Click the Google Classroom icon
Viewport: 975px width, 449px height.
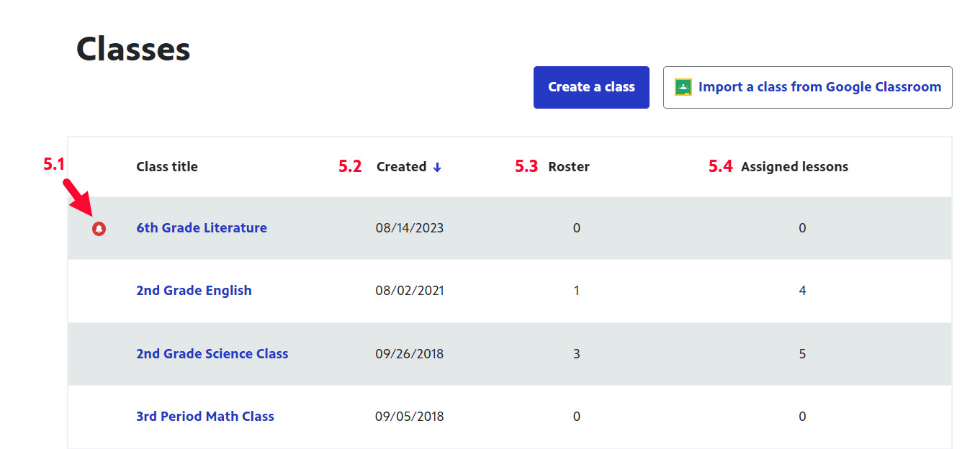(x=683, y=88)
